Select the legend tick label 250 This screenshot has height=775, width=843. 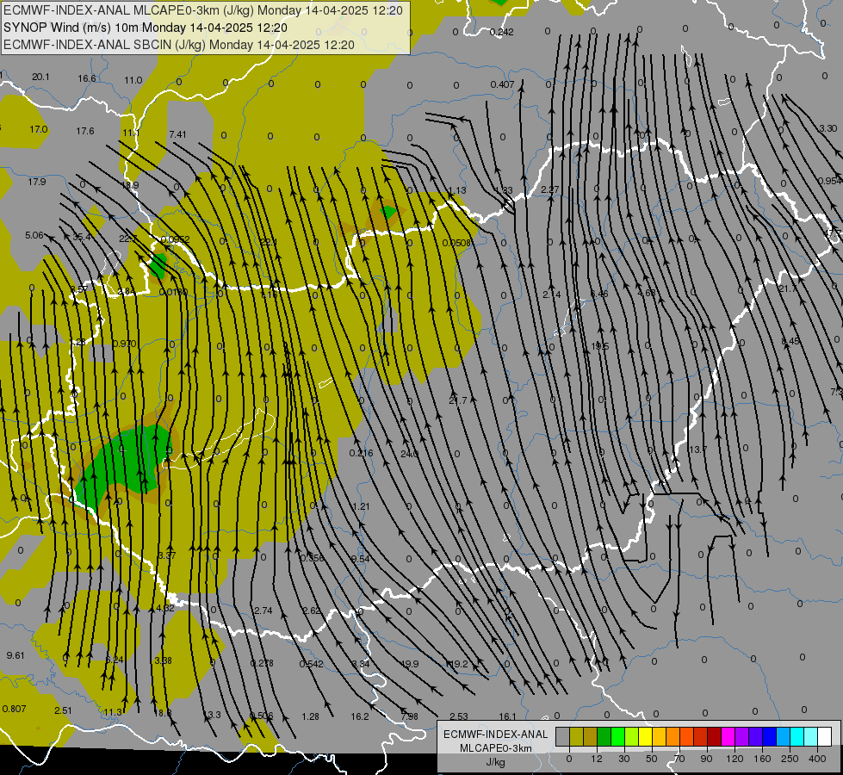coord(790,759)
